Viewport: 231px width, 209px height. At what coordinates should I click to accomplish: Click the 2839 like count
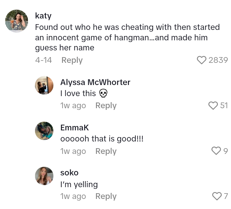pyautogui.click(x=218, y=60)
